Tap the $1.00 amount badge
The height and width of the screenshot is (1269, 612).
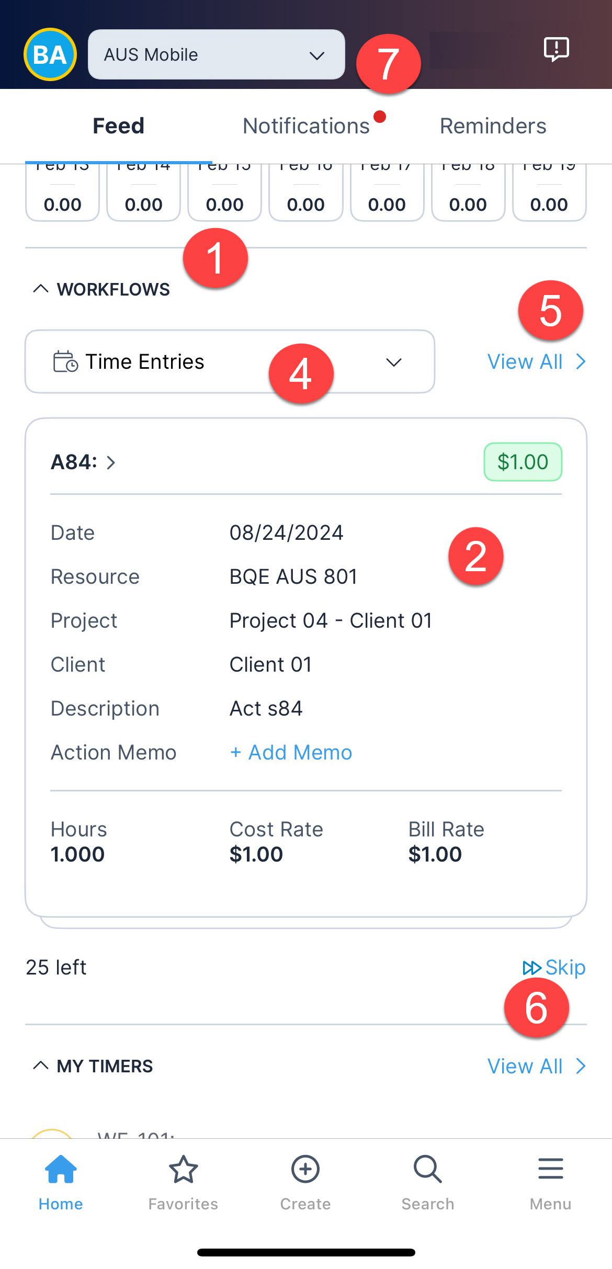(x=523, y=462)
